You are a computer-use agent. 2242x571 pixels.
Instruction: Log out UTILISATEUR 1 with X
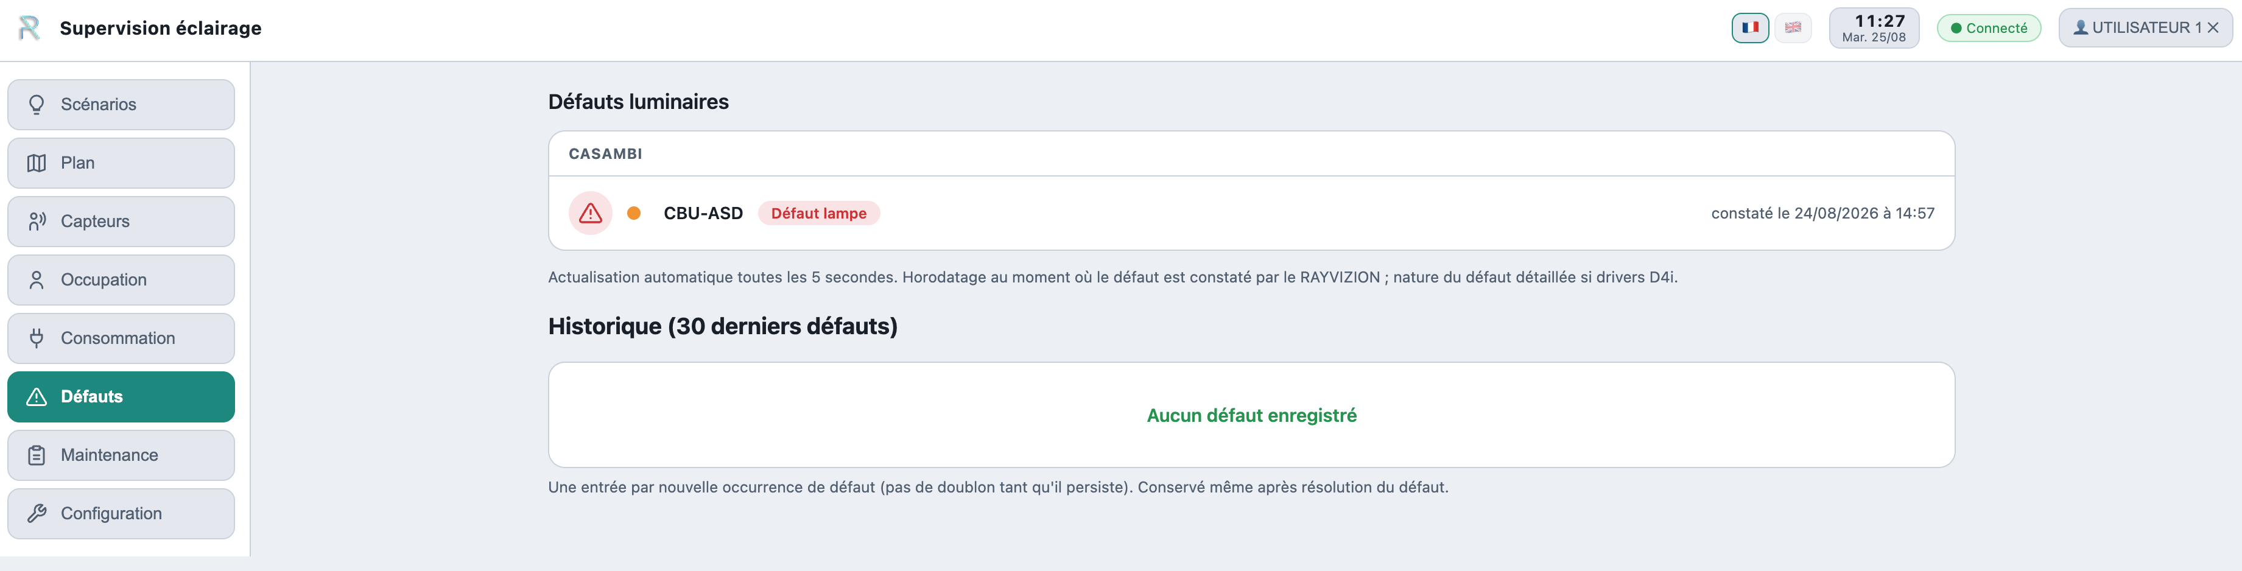tap(2213, 28)
